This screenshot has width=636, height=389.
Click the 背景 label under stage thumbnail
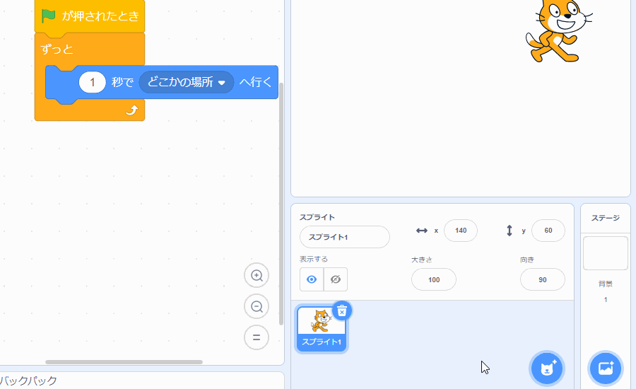(606, 284)
